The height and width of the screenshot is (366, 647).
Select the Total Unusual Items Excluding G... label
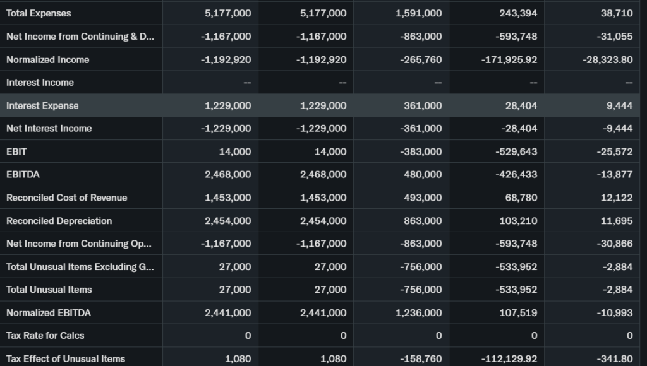(x=80, y=266)
